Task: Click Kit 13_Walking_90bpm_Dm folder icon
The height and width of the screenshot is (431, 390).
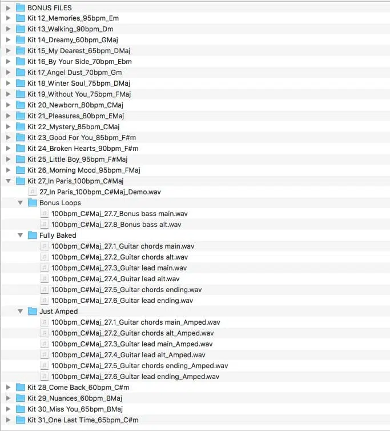Action: click(21, 29)
